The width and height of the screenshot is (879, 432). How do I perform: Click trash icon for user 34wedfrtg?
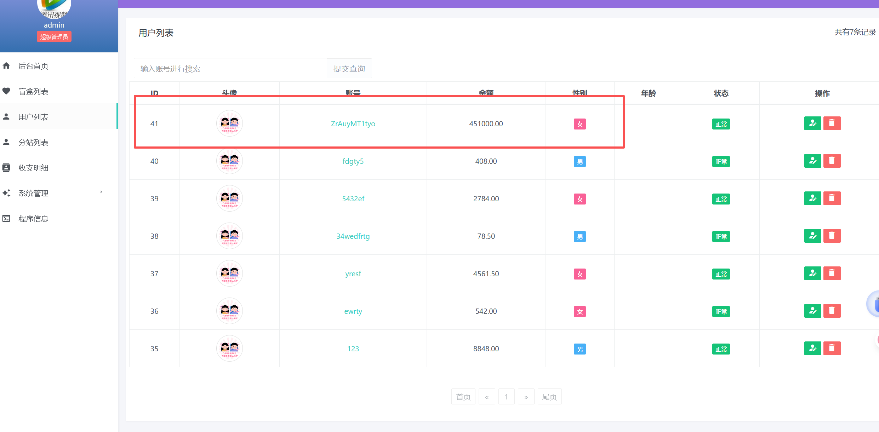832,236
